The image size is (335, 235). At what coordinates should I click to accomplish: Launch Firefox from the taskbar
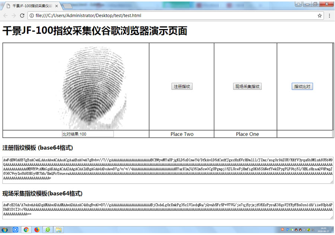pos(37,229)
